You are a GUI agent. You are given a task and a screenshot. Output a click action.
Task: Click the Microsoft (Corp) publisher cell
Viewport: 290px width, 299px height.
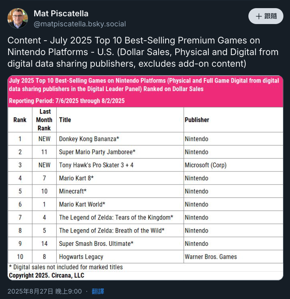[x=233, y=165]
